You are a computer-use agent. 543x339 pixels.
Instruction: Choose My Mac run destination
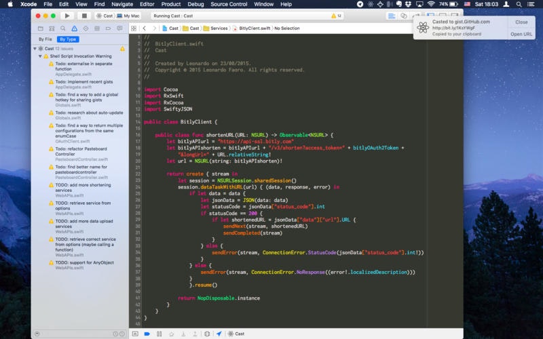click(128, 16)
